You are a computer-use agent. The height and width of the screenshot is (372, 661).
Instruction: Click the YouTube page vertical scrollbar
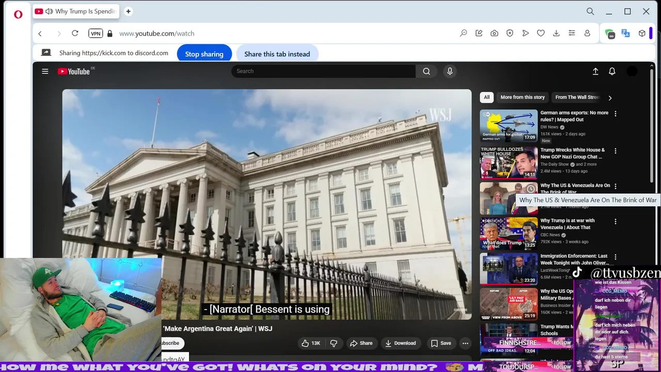[x=652, y=127]
